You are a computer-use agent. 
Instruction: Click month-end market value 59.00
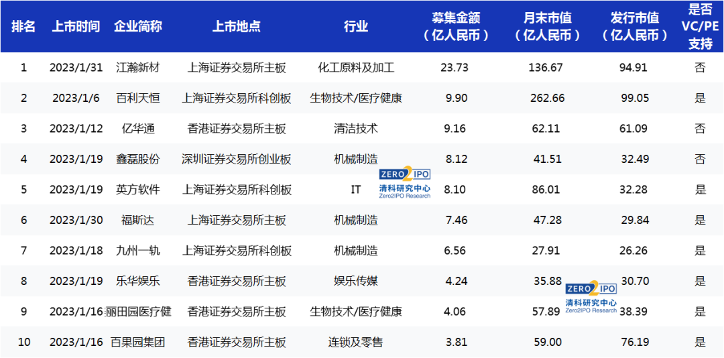548,343
